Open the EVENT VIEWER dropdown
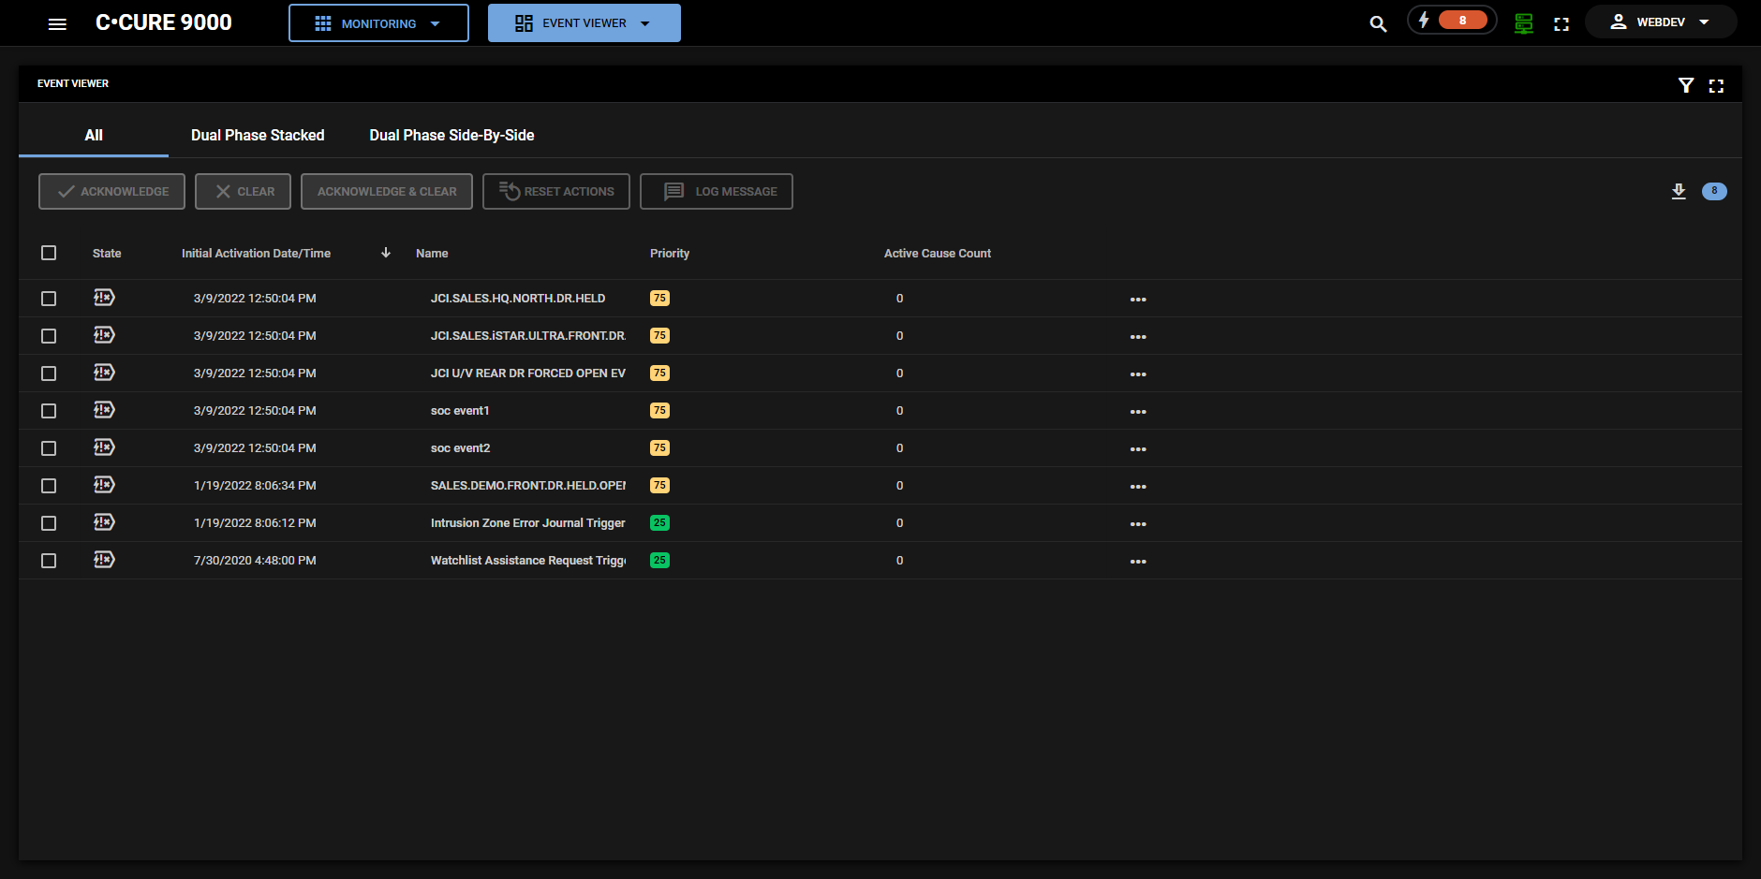This screenshot has height=879, width=1761. point(584,22)
